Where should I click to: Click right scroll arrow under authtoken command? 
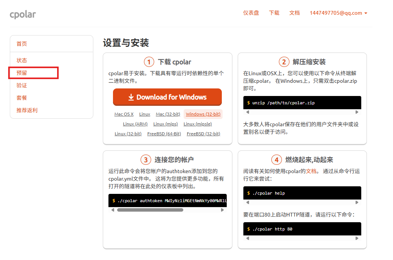pyautogui.click(x=222, y=210)
